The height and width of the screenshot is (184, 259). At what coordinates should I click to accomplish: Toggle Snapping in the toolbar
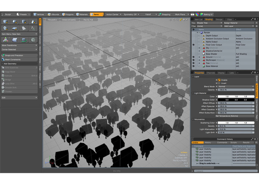click(164, 15)
